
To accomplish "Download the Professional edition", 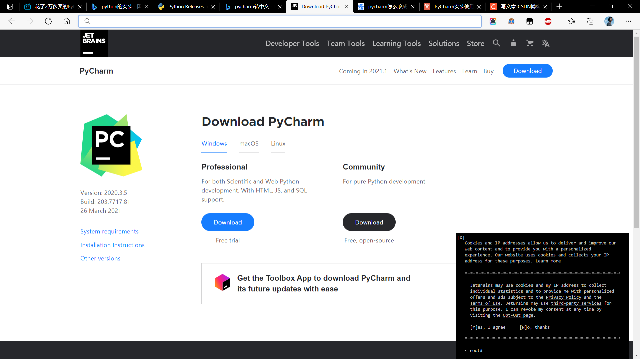I will pos(228,222).
